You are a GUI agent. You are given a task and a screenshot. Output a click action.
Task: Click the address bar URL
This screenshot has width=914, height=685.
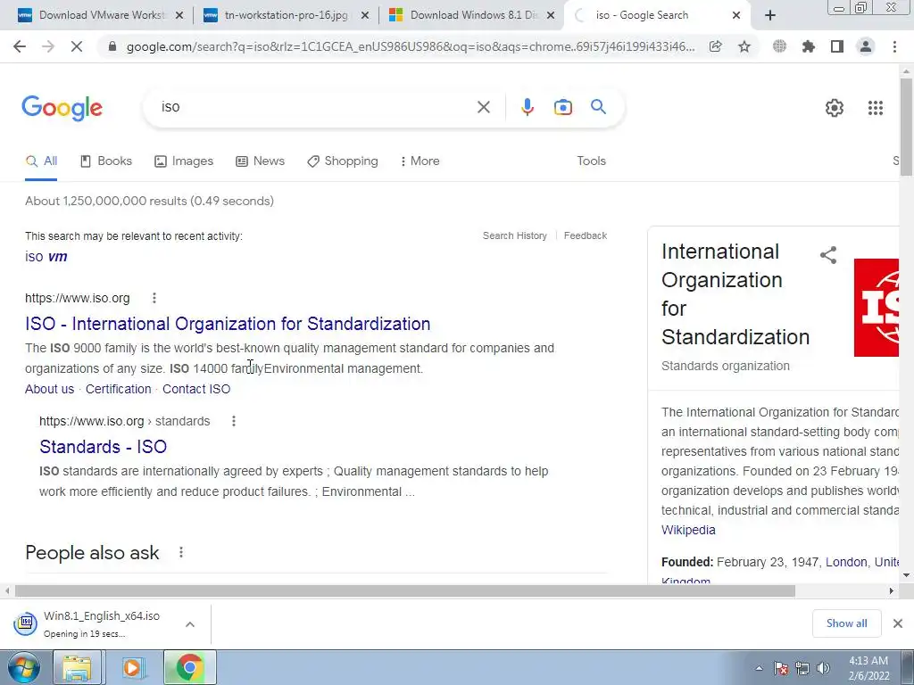[411, 46]
